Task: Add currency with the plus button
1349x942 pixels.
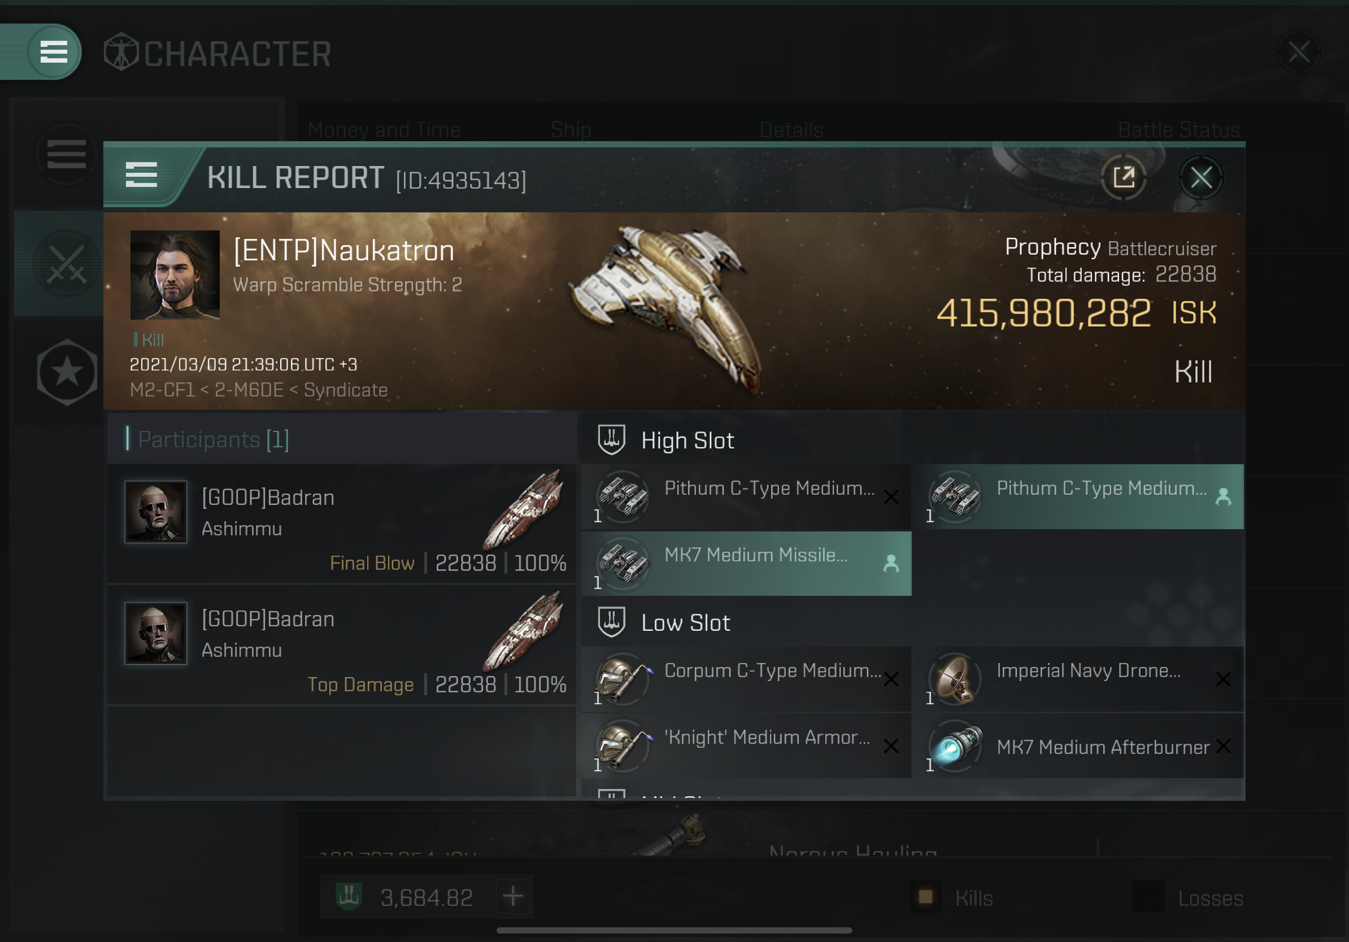Action: (x=513, y=897)
